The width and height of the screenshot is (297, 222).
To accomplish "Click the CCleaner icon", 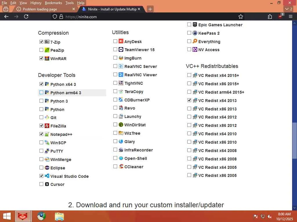I will (x=121, y=166).
